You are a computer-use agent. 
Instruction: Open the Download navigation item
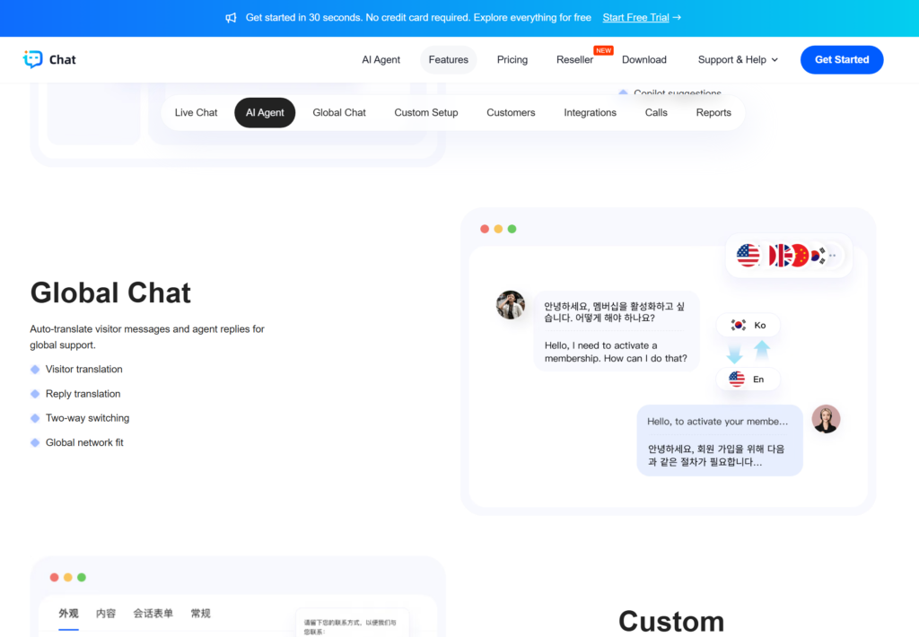point(644,60)
